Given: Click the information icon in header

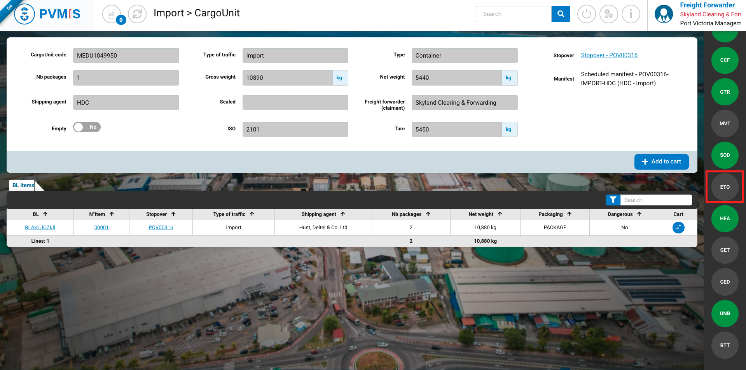Looking at the screenshot, I should click(x=631, y=14).
